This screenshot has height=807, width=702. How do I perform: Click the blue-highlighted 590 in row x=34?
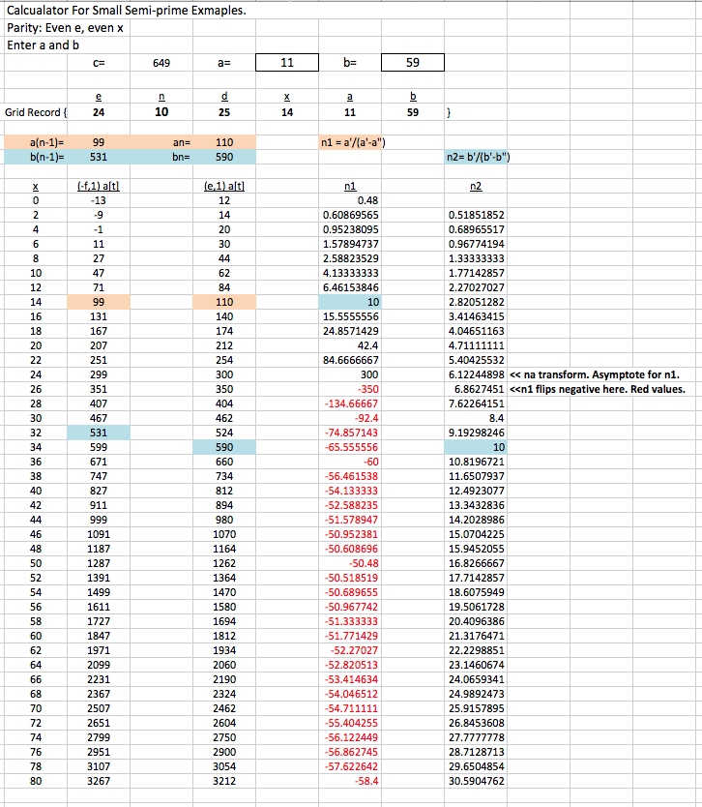tap(224, 447)
